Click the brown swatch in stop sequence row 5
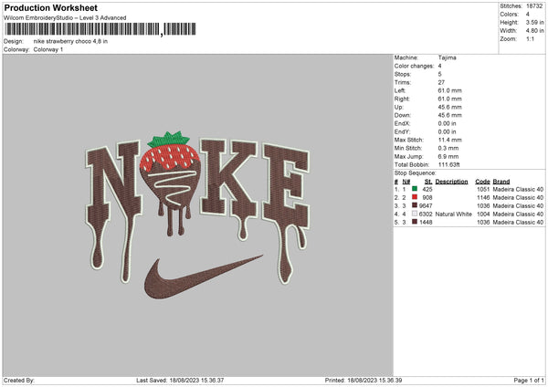Screen dimensions: 548x387 [415, 222]
